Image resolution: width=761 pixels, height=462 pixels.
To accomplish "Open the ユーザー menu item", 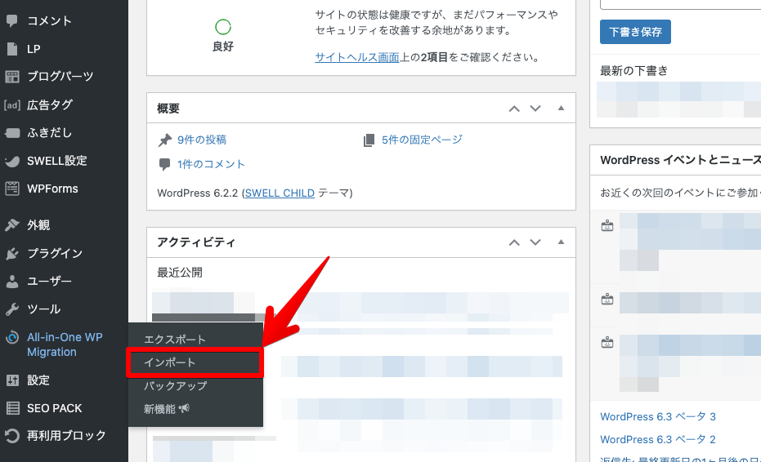I will click(49, 281).
